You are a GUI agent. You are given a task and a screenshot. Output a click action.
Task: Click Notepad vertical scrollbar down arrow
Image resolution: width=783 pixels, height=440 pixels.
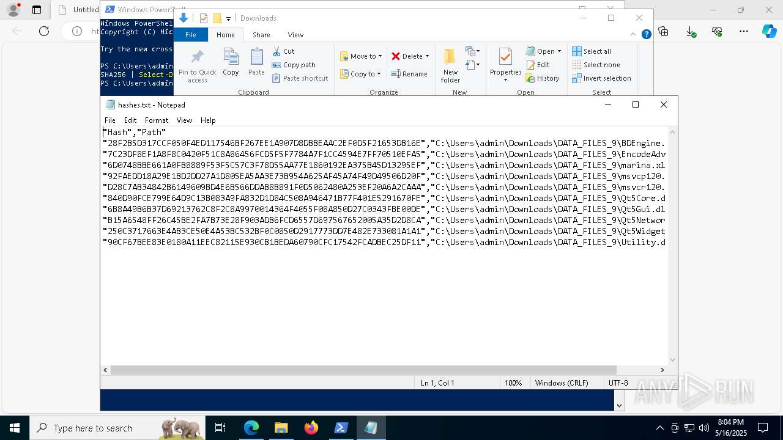coord(673,360)
